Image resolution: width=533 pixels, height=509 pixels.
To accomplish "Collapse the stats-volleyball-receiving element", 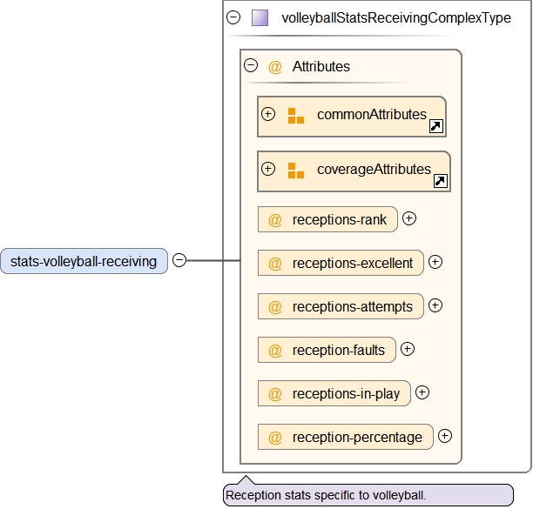I will pos(179,260).
